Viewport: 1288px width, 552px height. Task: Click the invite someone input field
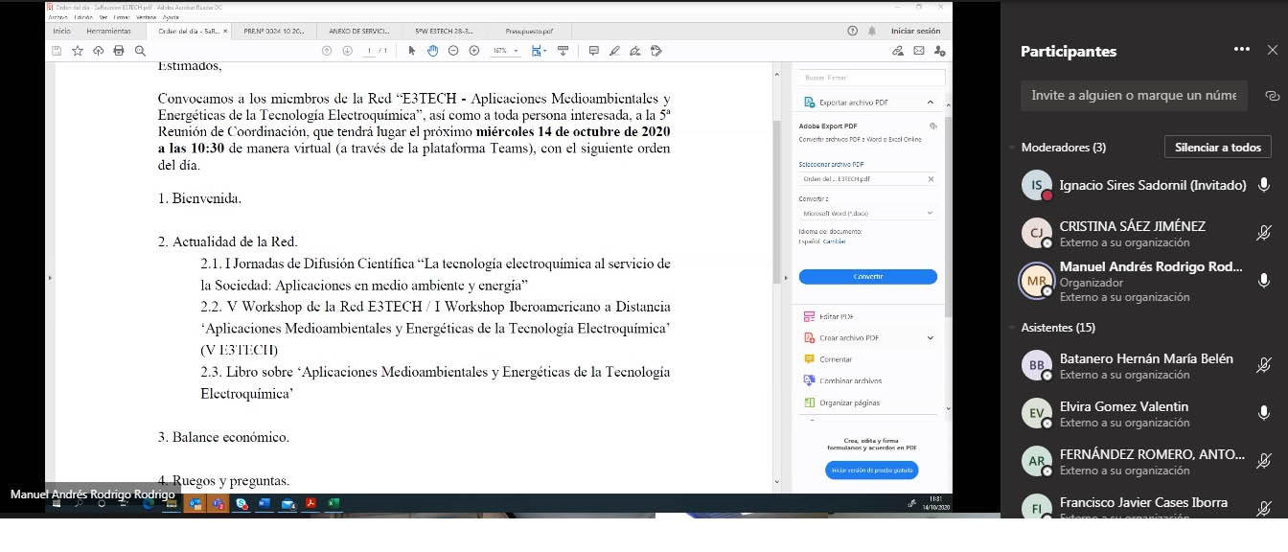coord(1133,96)
